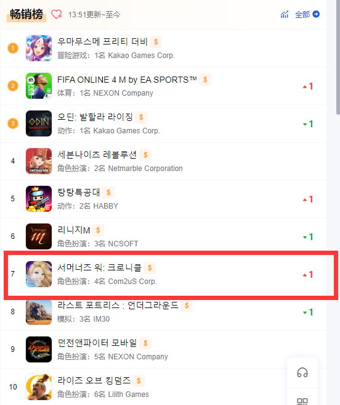The width and height of the screenshot is (340, 405).
Task: Open the headset customer support icon
Action: [x=302, y=372]
